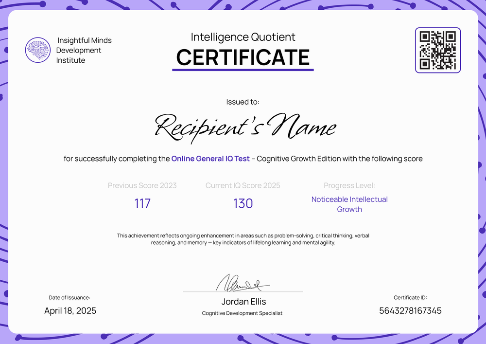Select the Date of Issuance April 18 2025
Viewport: 486px width, 344px height.
point(70,310)
